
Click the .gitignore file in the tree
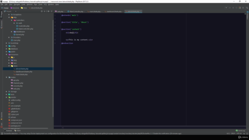coord(13,112)
